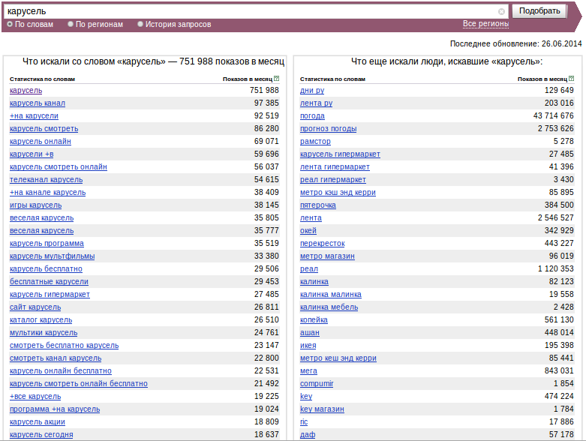The image size is (586, 441).
Task: Open the 'игры карусель' link
Action: pyautogui.click(x=36, y=205)
